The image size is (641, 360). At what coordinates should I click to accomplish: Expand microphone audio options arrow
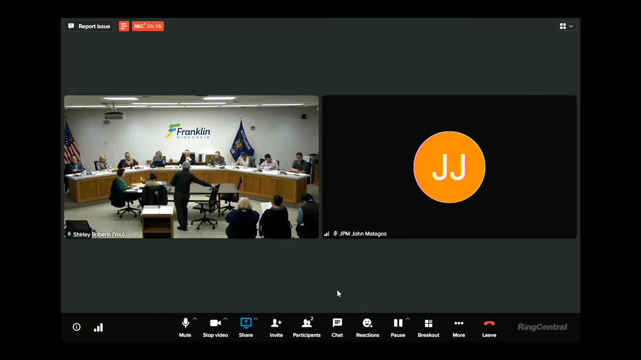195,319
